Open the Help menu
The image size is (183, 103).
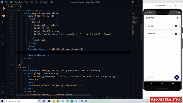51,2
